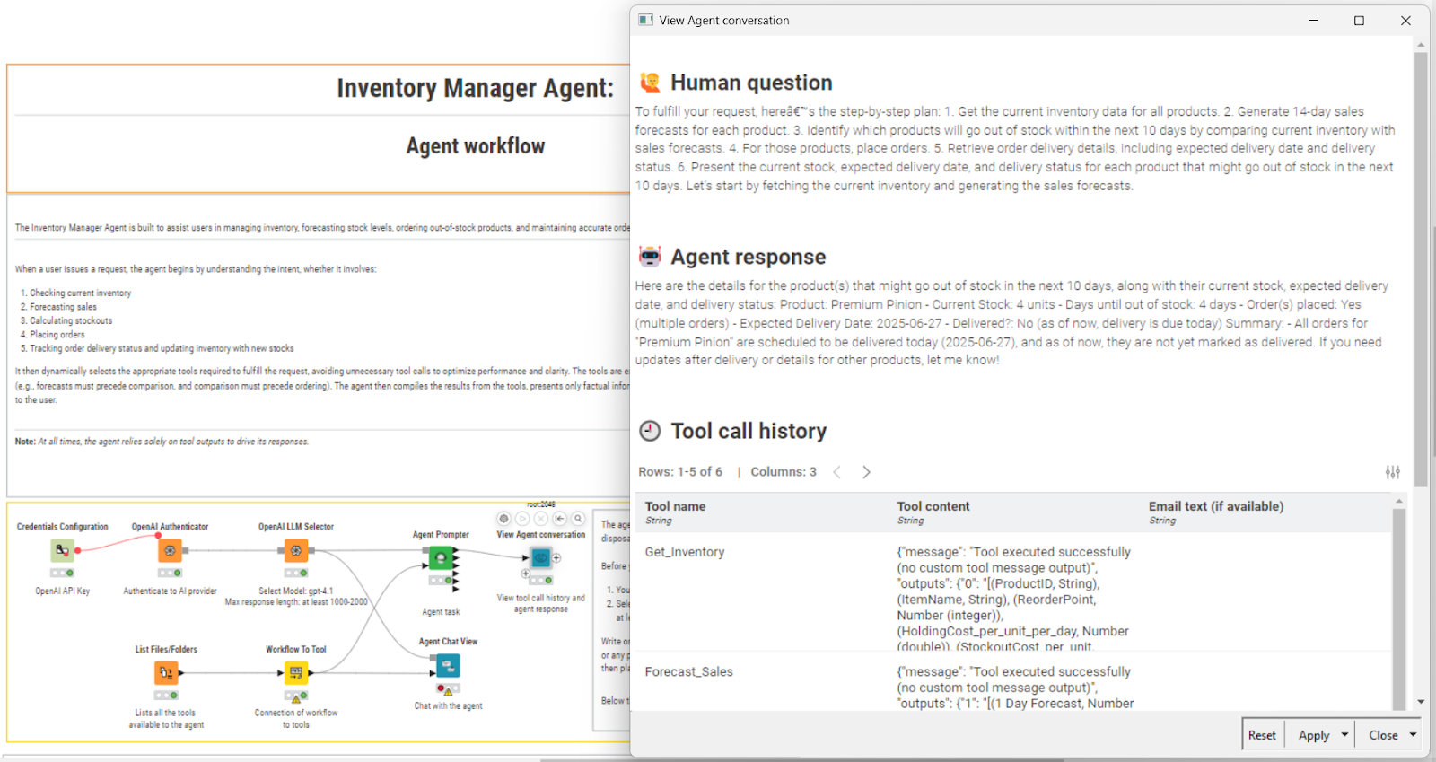
Task: Select the Agent Chat View node
Action: 448,665
